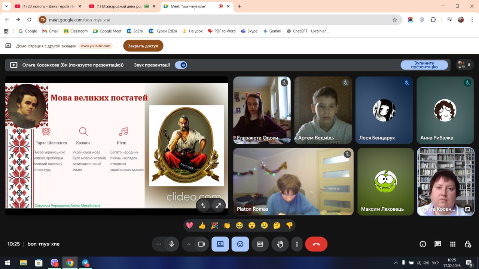Turn on closed captions
Viewport: 479px width, 269px height.
[x=260, y=244]
